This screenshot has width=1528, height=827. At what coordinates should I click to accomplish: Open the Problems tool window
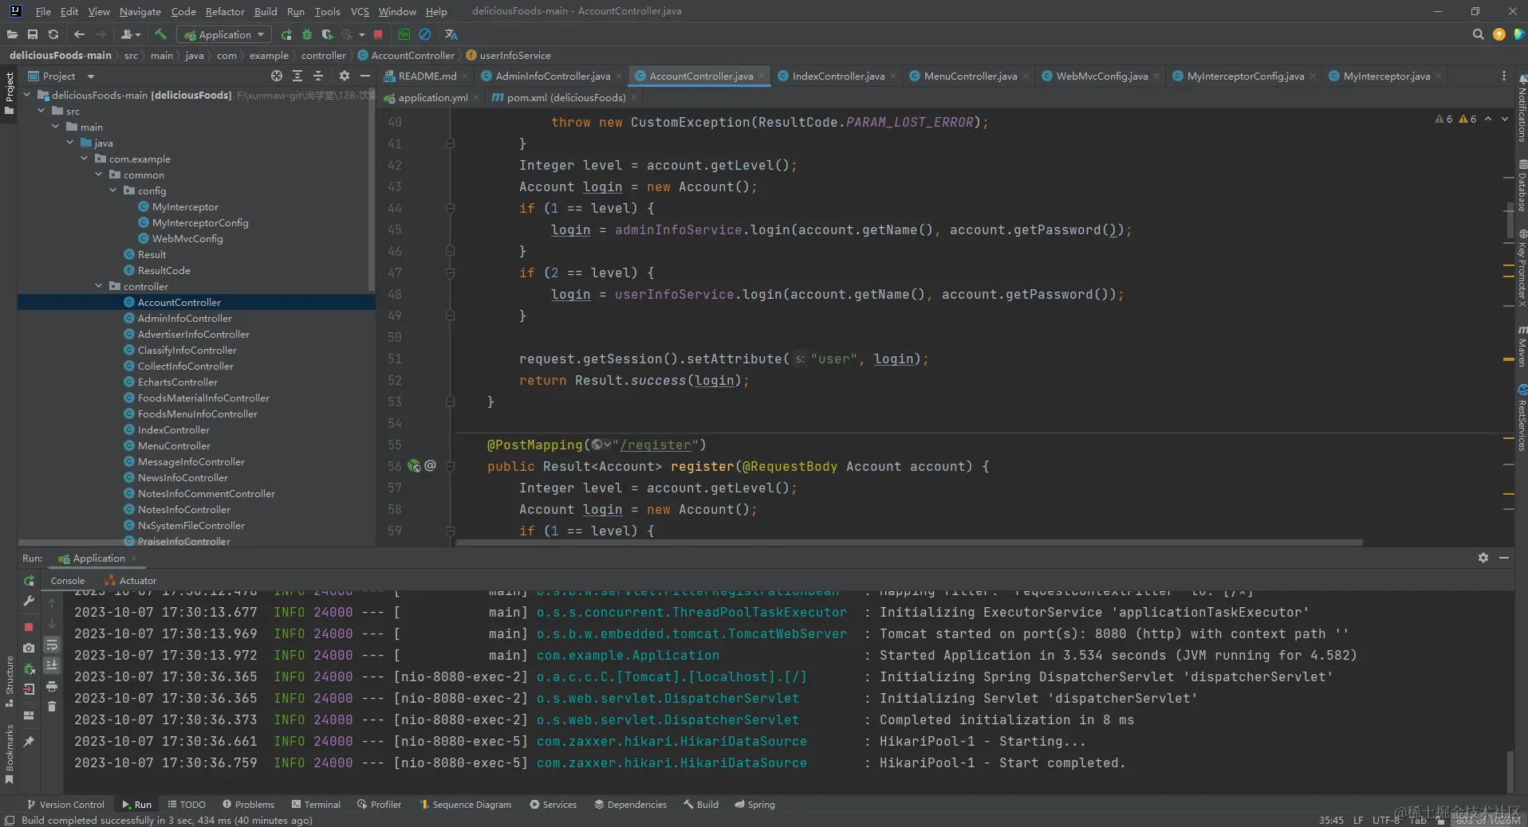[248, 804]
